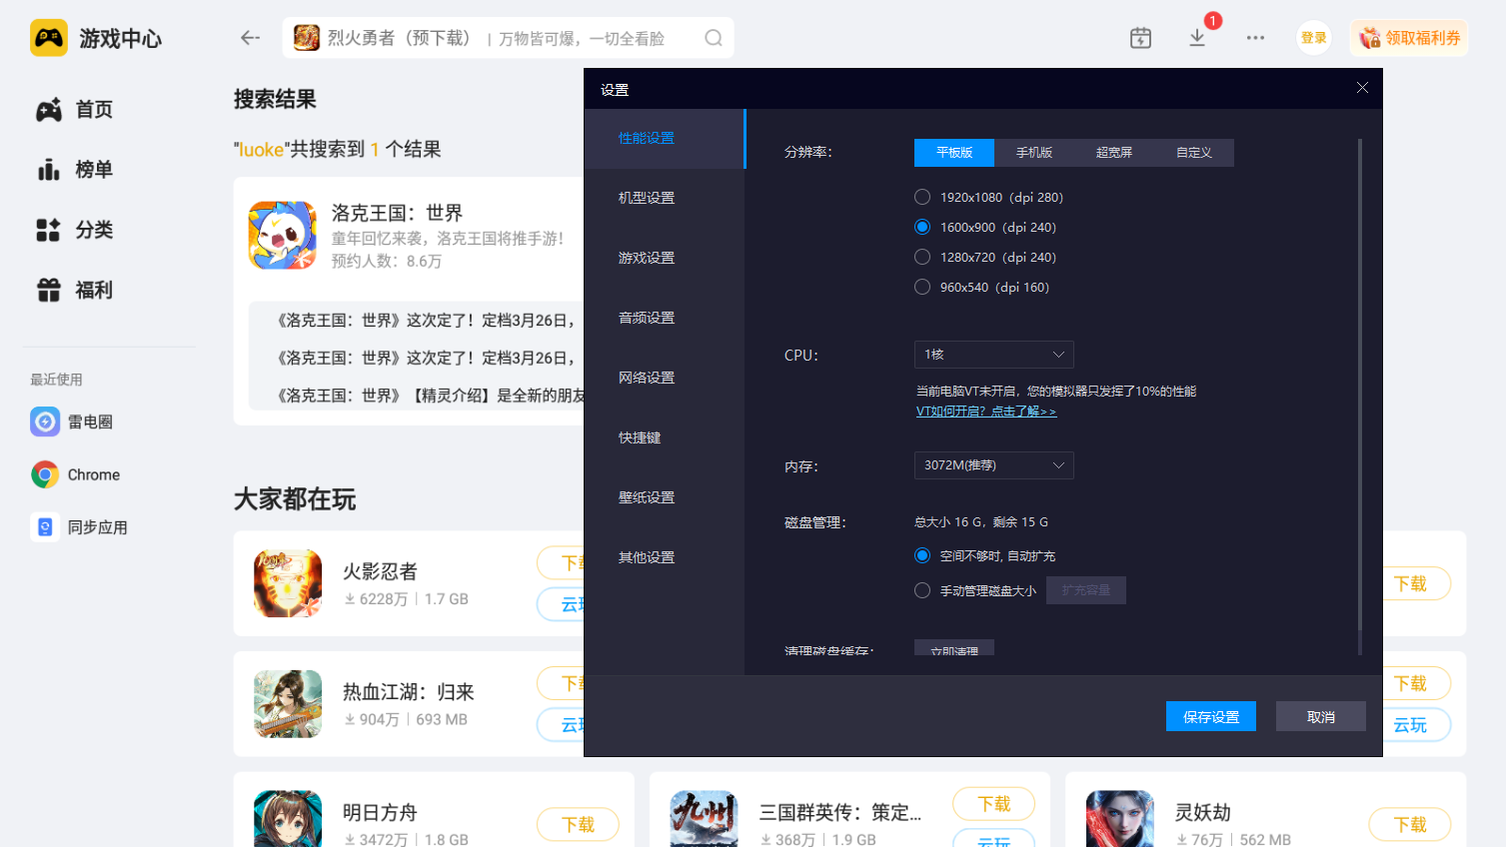Open 首页 home from sidebar

coord(75,110)
